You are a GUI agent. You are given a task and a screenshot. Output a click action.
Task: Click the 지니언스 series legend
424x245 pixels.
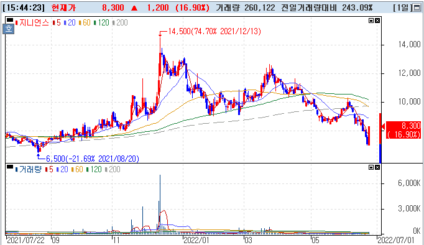point(32,23)
